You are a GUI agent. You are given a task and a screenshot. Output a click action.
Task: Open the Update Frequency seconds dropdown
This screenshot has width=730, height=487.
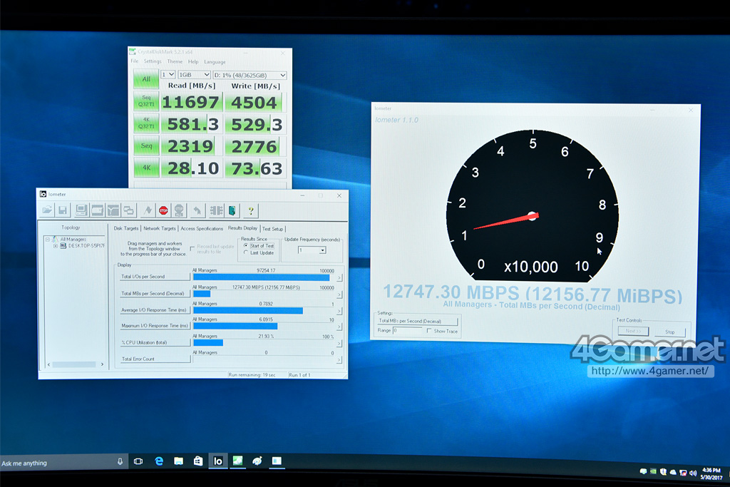tap(312, 250)
